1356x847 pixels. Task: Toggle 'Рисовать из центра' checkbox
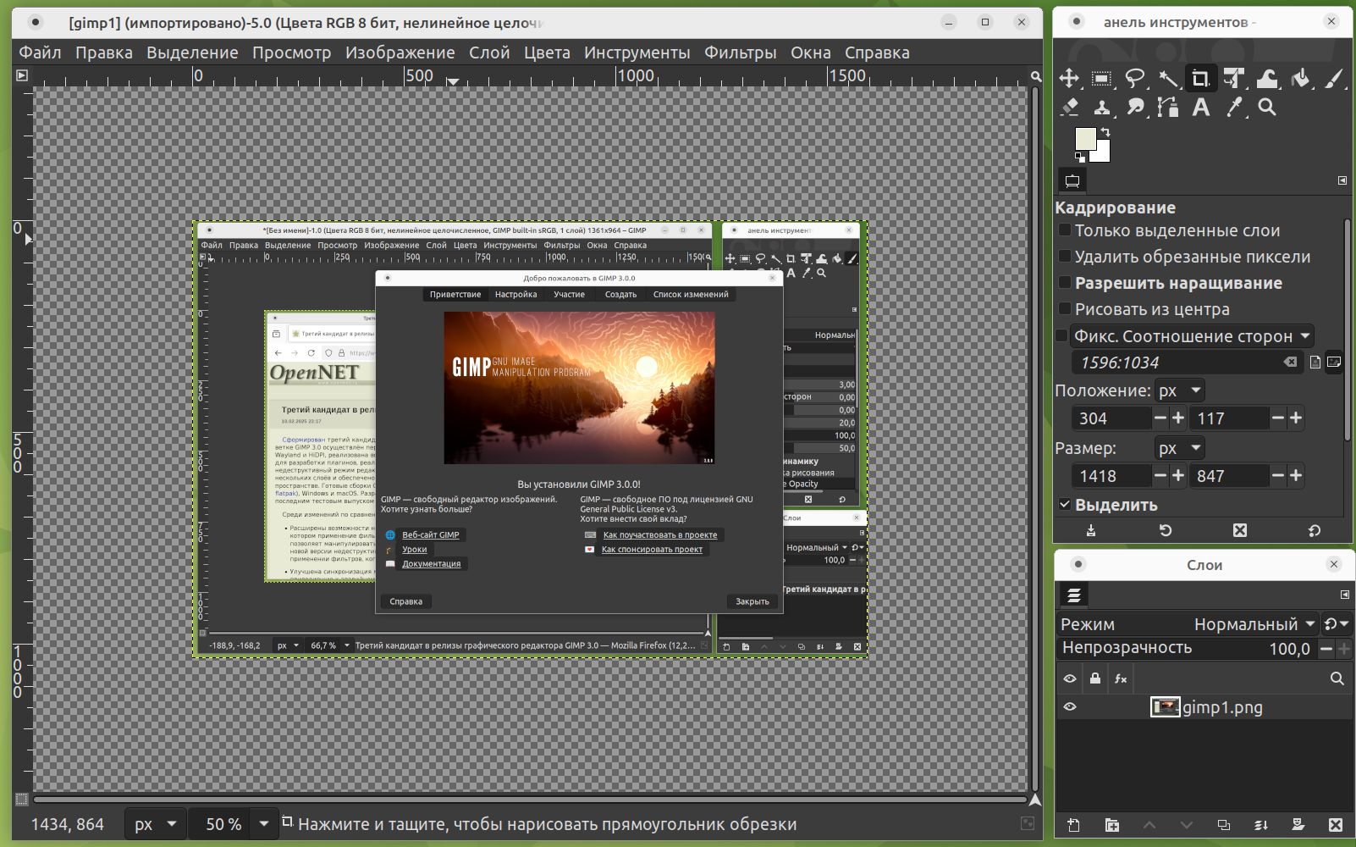[x=1065, y=309]
